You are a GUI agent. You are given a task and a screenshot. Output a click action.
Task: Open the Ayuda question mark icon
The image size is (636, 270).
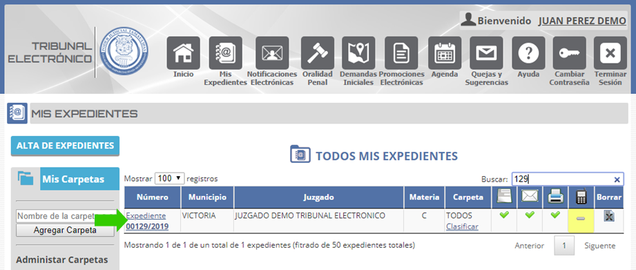[x=528, y=53]
